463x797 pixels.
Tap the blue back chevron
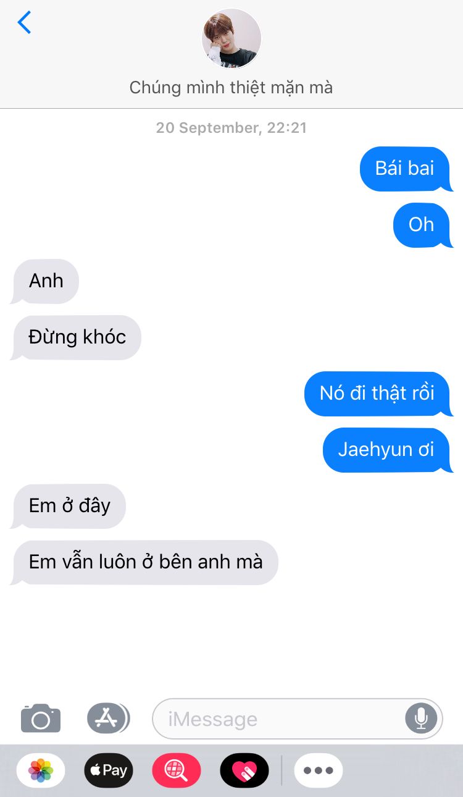click(24, 23)
